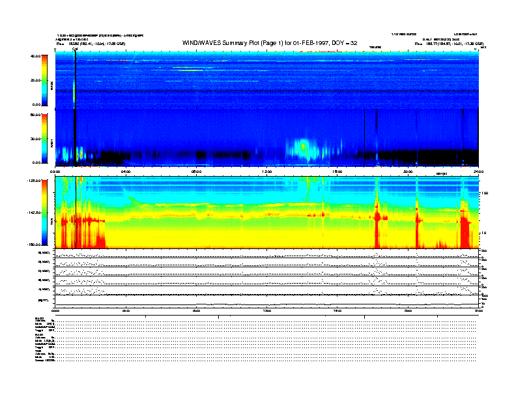Click the 12:00 label below the middle spectrogram
Image resolution: width=516 pixels, height=399 pixels.
click(267, 171)
